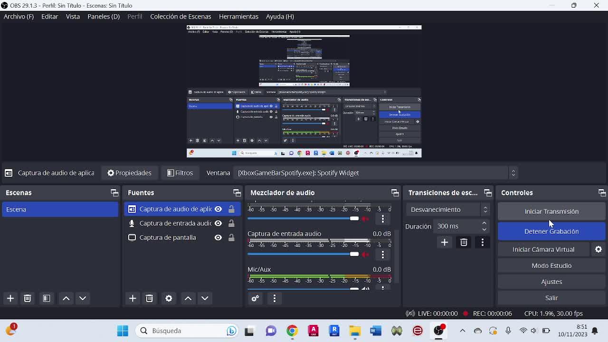Open the Desvanecimiento transition dropdown
Screen dimensions: 608x342
click(x=448, y=209)
